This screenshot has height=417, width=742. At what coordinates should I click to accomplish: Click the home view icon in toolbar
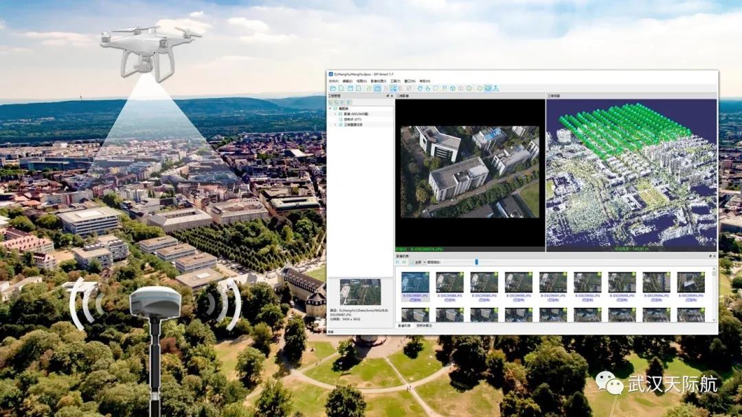[x=461, y=88]
